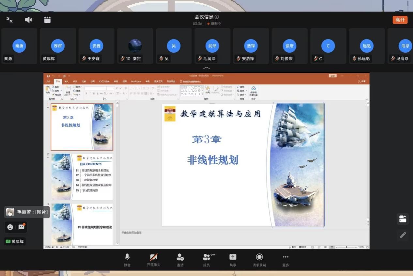The width and height of the screenshot is (413, 276).
Task: Select participant tile 毛润泽
Action: [212, 46]
